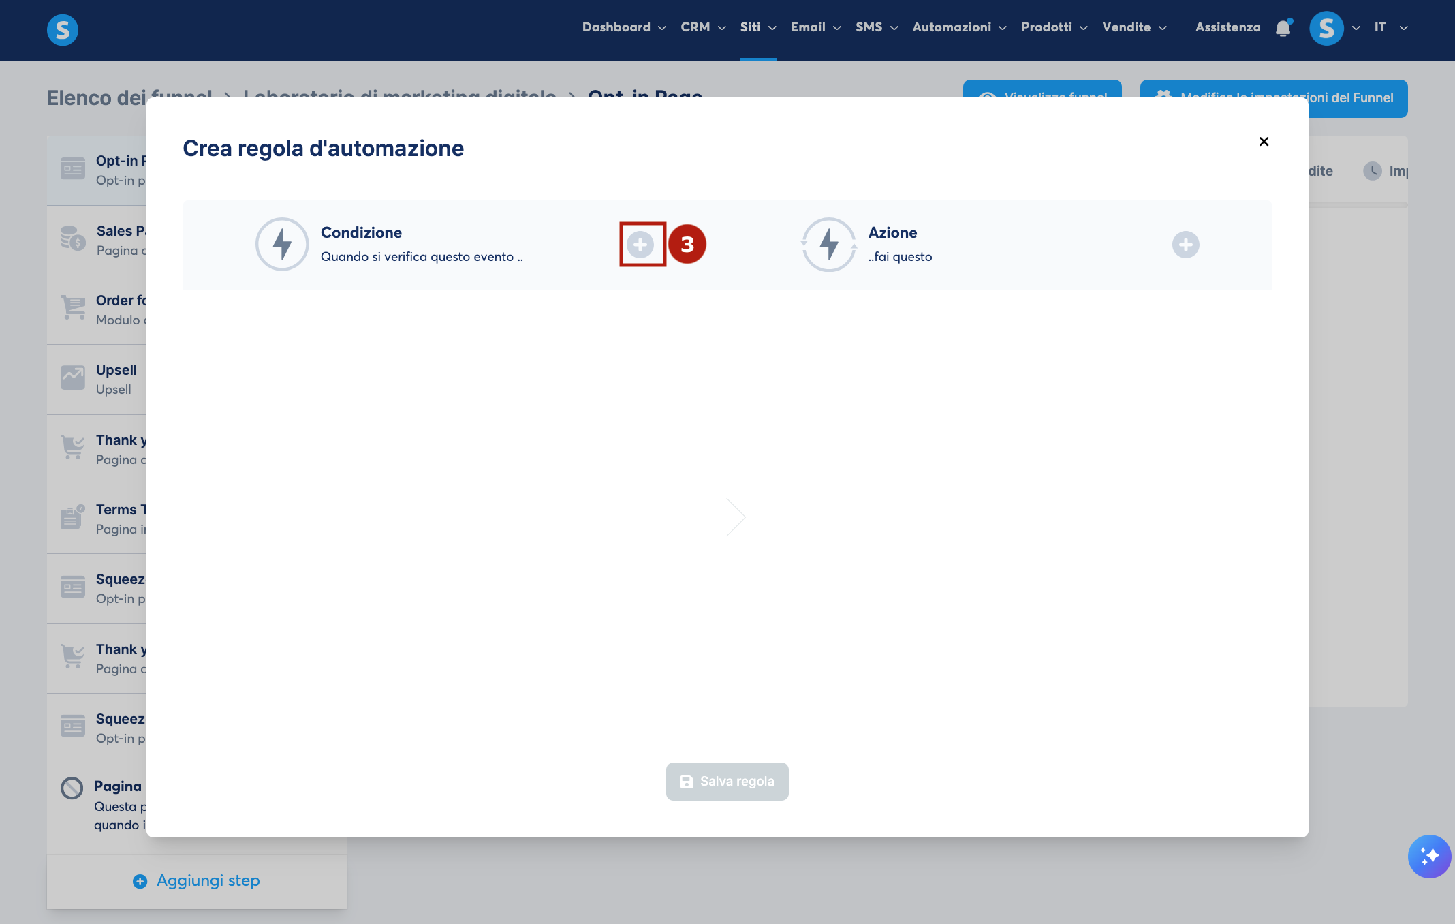Click the Salva regola button

(x=727, y=782)
